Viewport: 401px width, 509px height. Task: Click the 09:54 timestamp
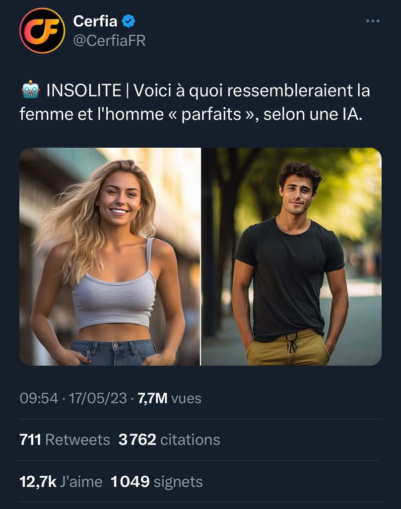tap(39, 398)
